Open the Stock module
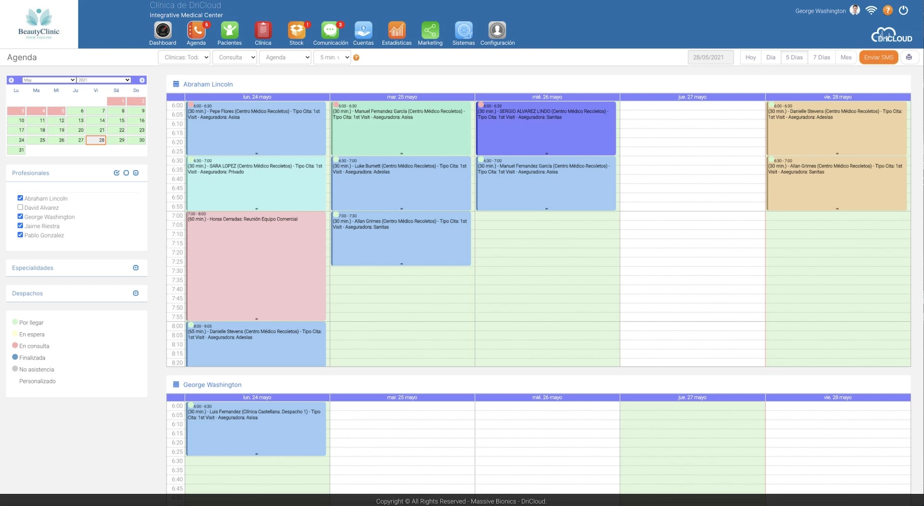The width and height of the screenshot is (924, 506). click(x=296, y=30)
